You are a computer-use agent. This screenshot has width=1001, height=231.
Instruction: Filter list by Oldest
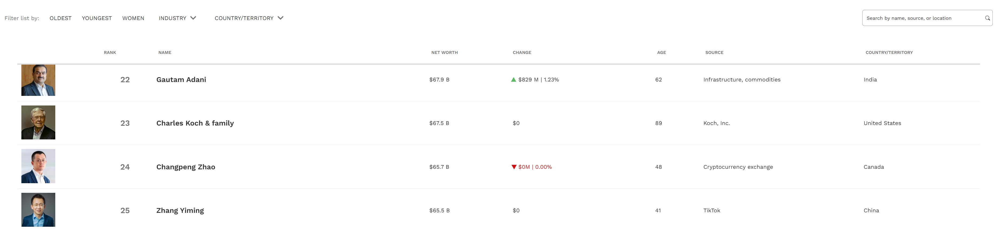click(61, 18)
